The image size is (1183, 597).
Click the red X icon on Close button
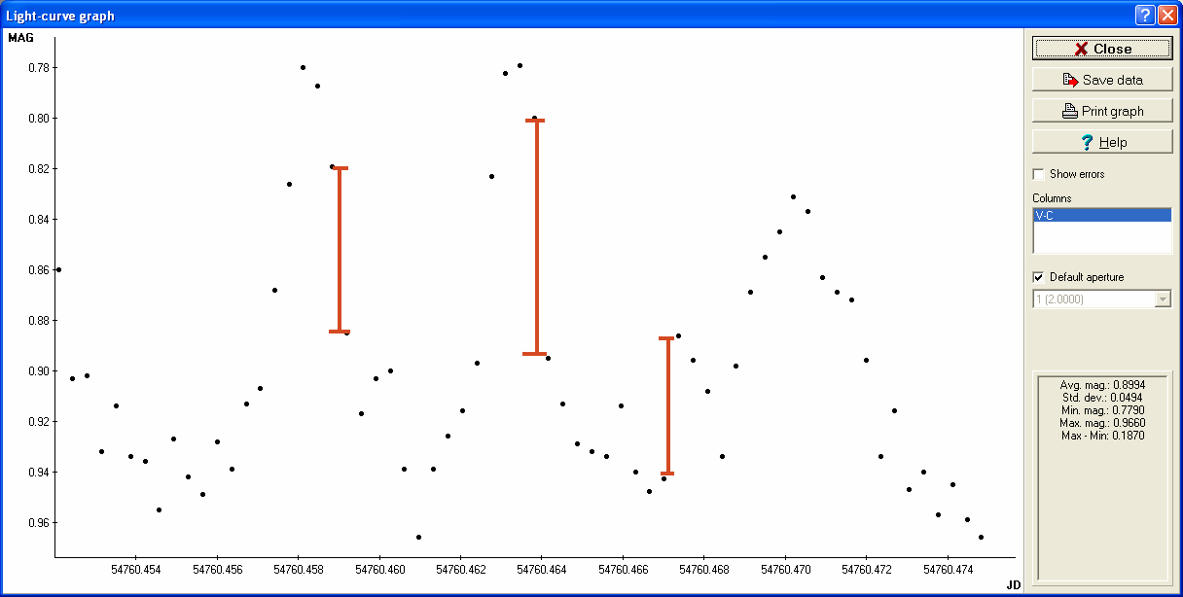pos(1081,49)
